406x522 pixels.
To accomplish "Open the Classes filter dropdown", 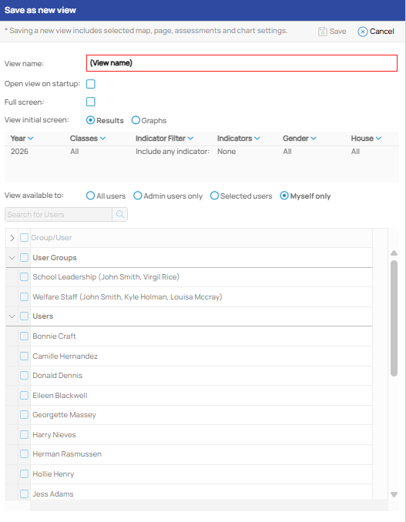I will point(102,139).
